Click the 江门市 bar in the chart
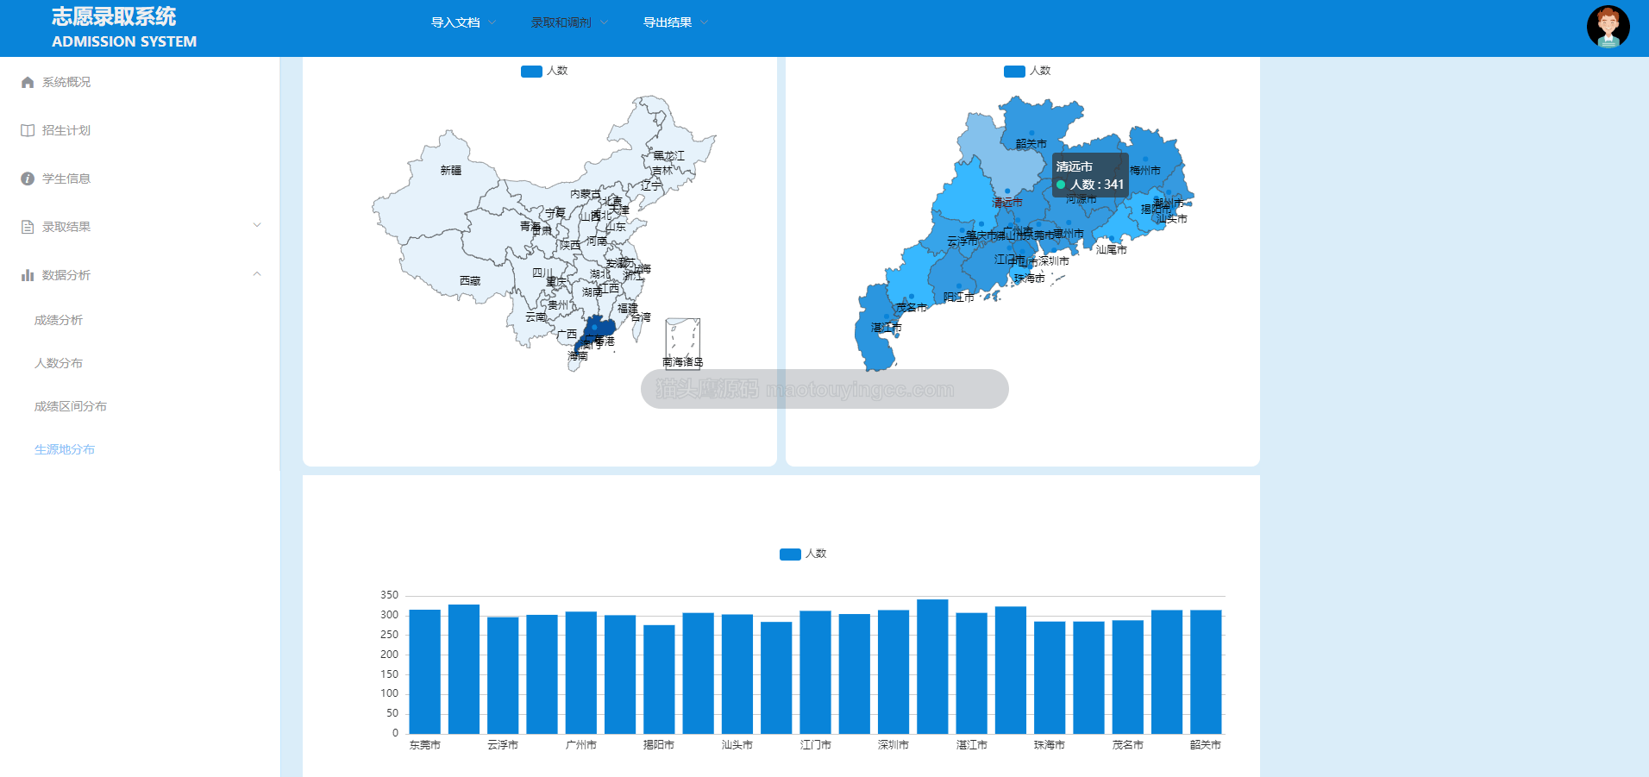Image resolution: width=1649 pixels, height=777 pixels. click(816, 673)
